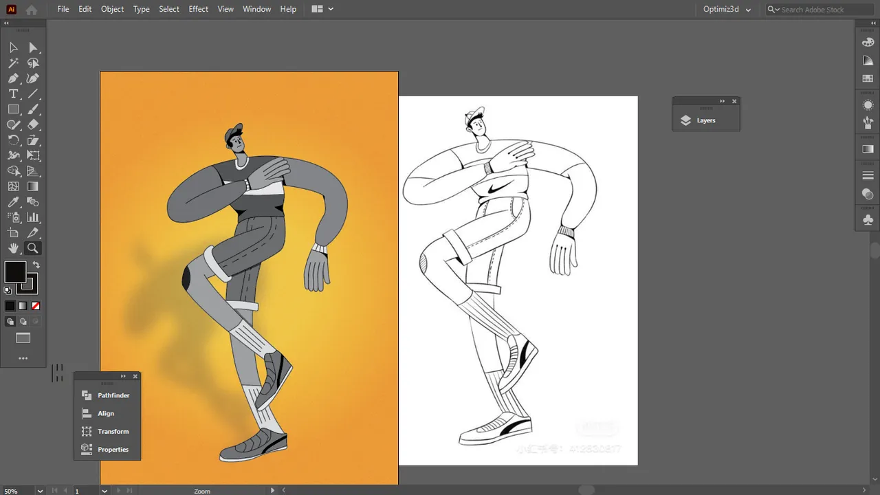Select the Rectangle tool
Viewport: 880px width, 495px height.
point(13,109)
